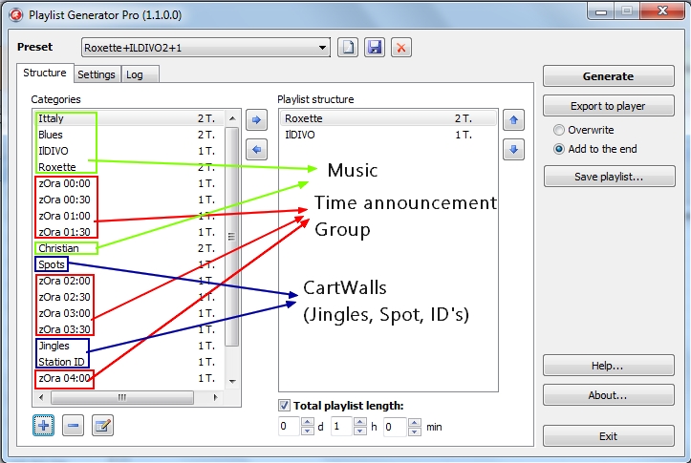Select the Jingles category

coord(129,346)
